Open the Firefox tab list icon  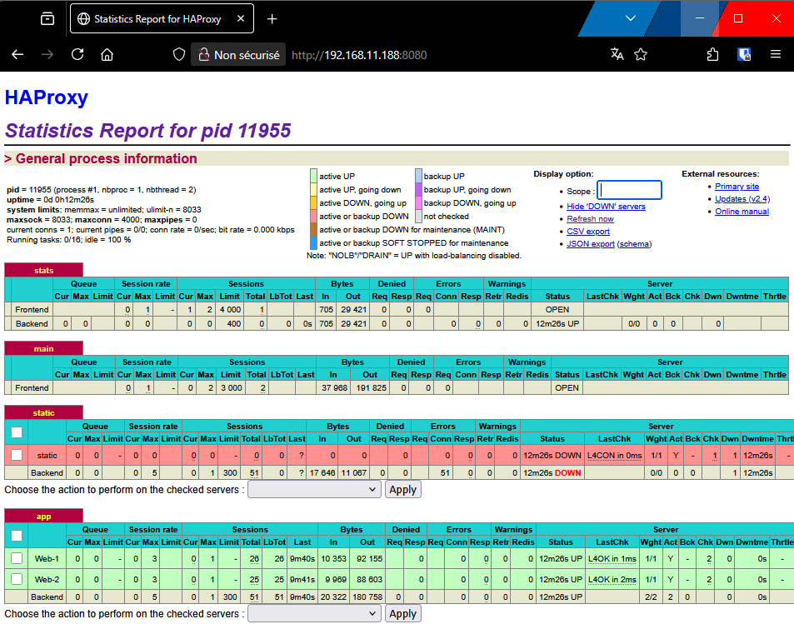pos(47,18)
